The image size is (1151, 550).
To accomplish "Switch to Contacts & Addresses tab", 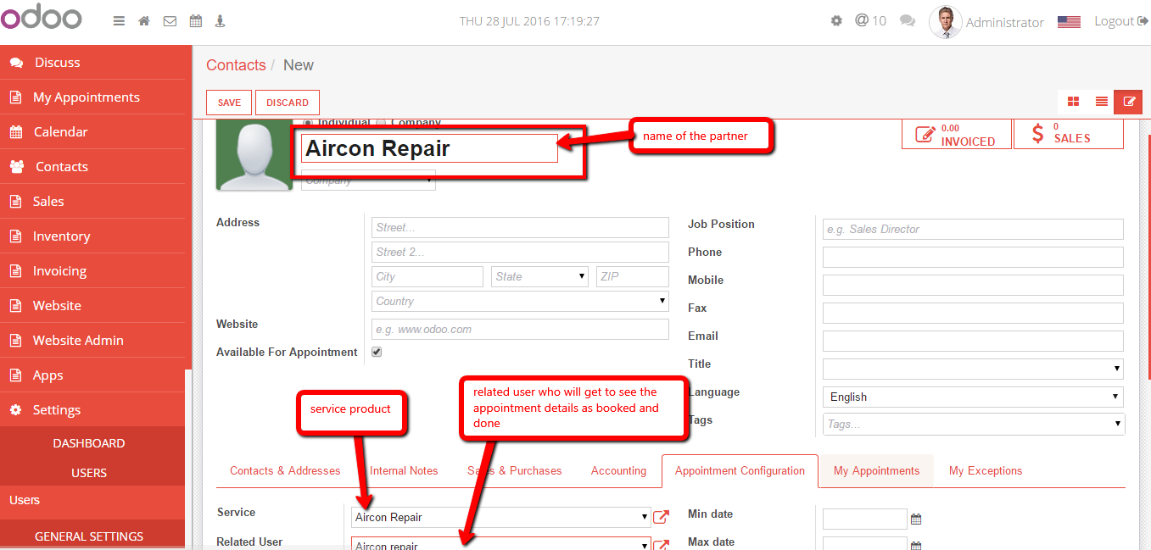I will tap(285, 471).
